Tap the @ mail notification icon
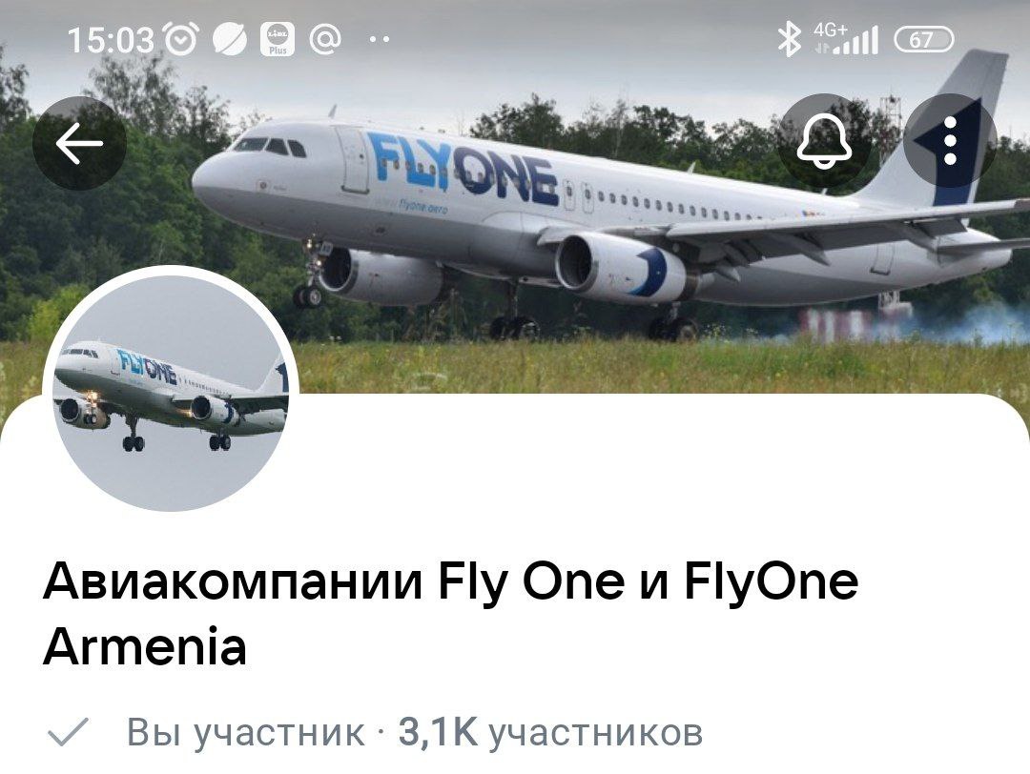This screenshot has height=774, width=1030. tap(325, 40)
